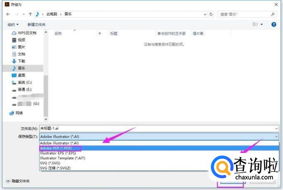Click 此电脑 in the address path
The width and height of the screenshot is (283, 190).
coord(52,14)
